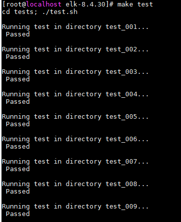Click 'Passed' result under test_002
181x222 pixels.
coord(18,56)
